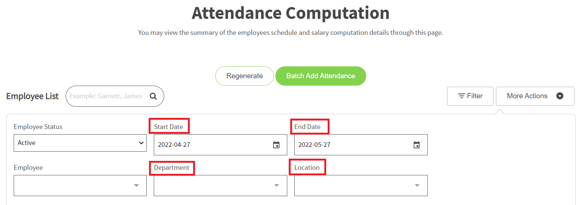The height and width of the screenshot is (205, 586).
Task: Click the Employee List heading
Action: [33, 96]
